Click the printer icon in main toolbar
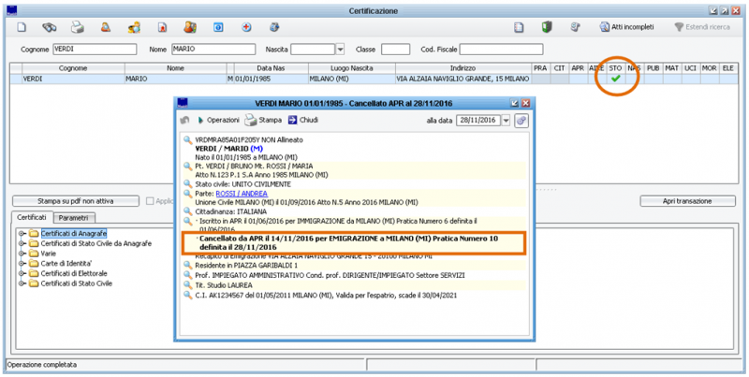 pyautogui.click(x=78, y=28)
